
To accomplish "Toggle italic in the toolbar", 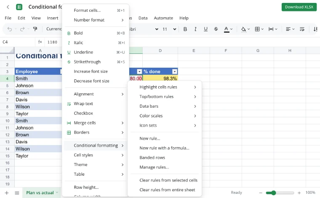I will [x=195, y=29].
